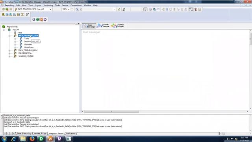Open the Service menu
Screen dimensions: 252x142
(65, 5)
